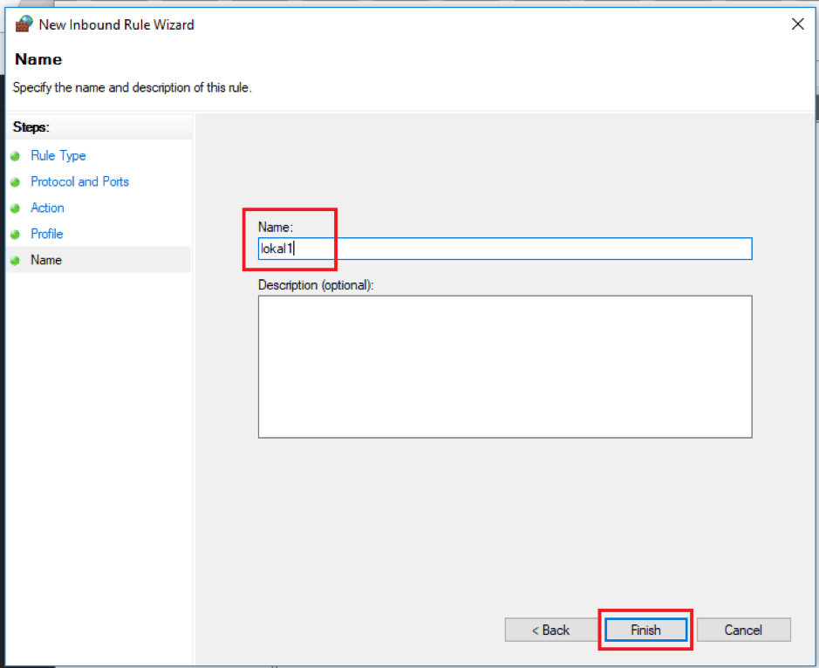Open the Protocol and Ports step

point(79,181)
